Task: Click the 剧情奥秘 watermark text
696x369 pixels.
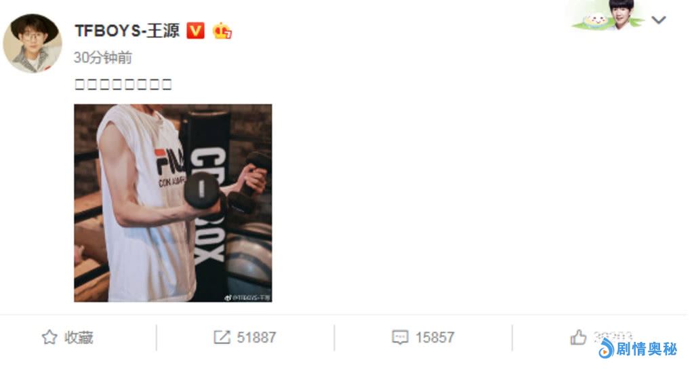Action: click(647, 349)
